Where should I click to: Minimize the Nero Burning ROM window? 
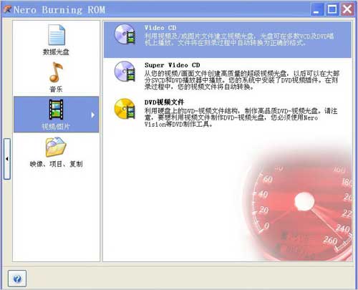pos(316,10)
